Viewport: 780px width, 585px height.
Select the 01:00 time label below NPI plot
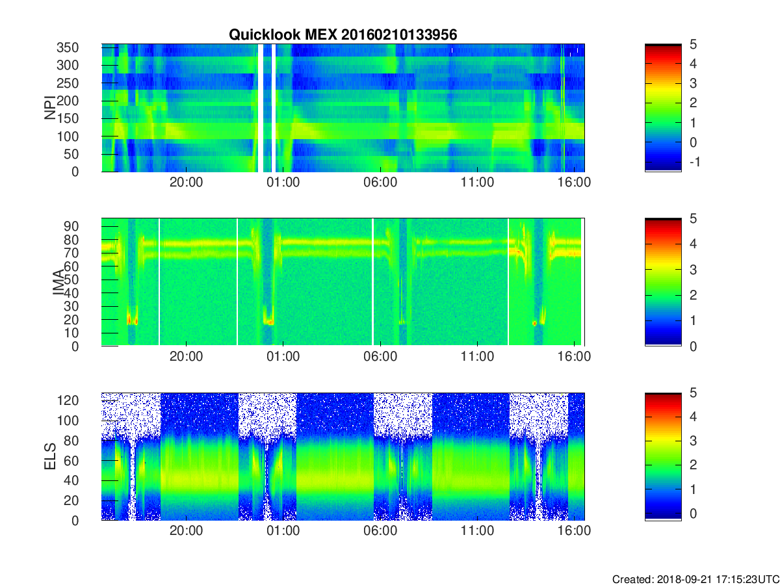point(283,183)
